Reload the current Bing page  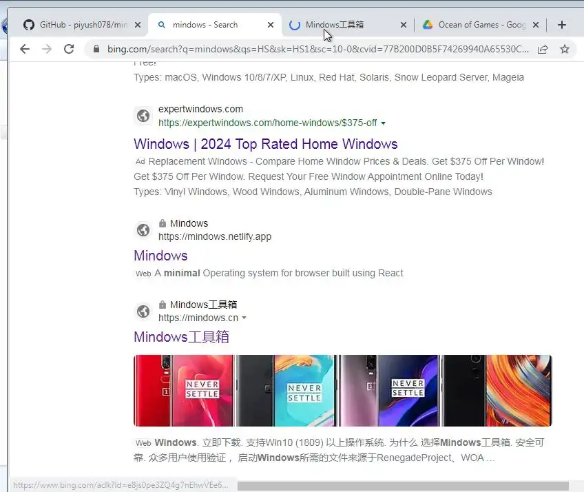(69, 49)
